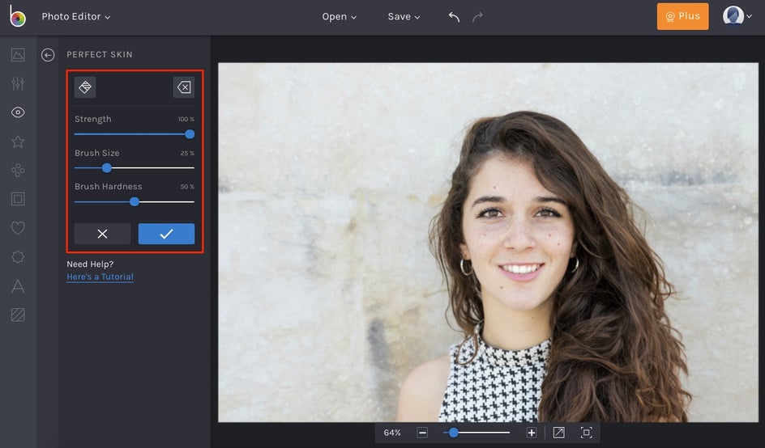Open the Graphics heart sidebar icon
The width and height of the screenshot is (765, 448).
coord(18,228)
